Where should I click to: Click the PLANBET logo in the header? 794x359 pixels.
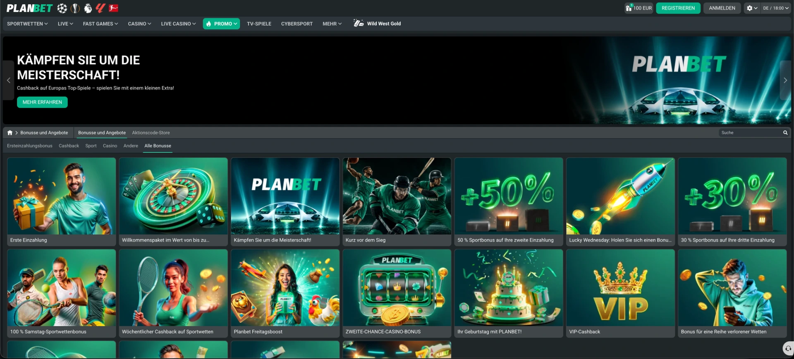tap(29, 8)
